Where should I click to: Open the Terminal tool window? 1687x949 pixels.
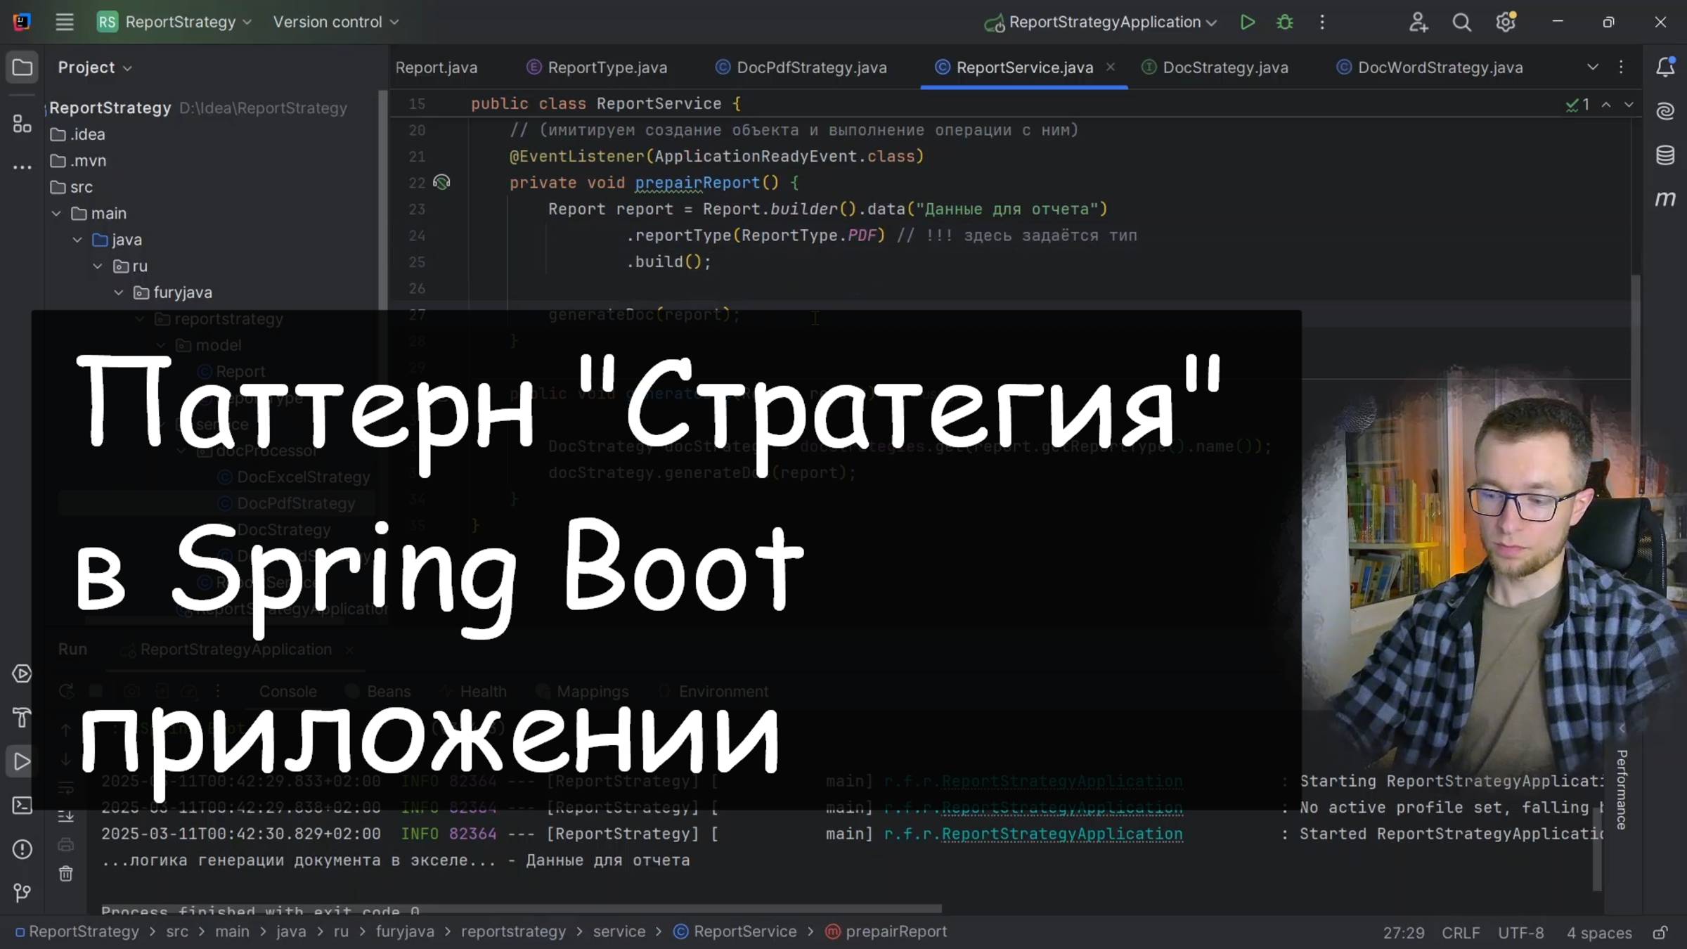pyautogui.click(x=22, y=806)
